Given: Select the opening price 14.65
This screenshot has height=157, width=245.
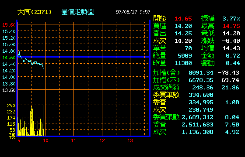Looking at the screenshot, I should pos(183,19).
